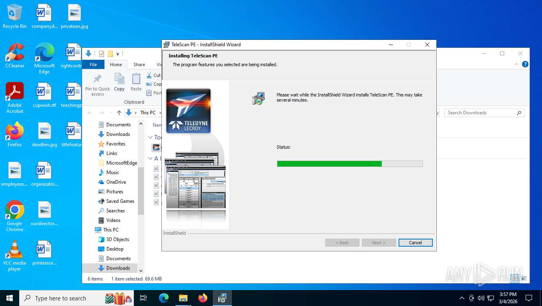Select Desktop in navigation pane

115,249
